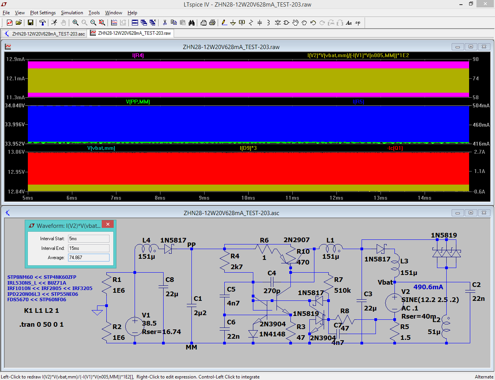
Task: Click the 10ms time axis label
Action: (x=248, y=198)
